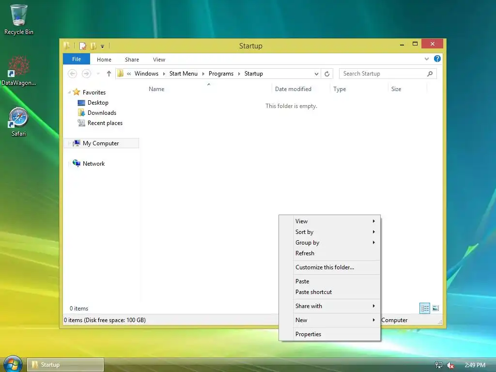Viewport: 496px width, 372px height.
Task: Navigate to Start Menu in the breadcrumb
Action: 184,74
